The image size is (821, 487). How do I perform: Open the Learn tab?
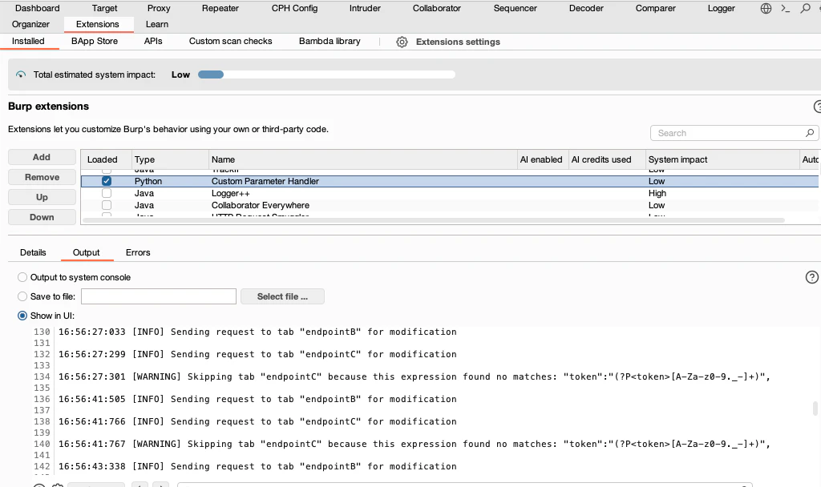tap(157, 24)
